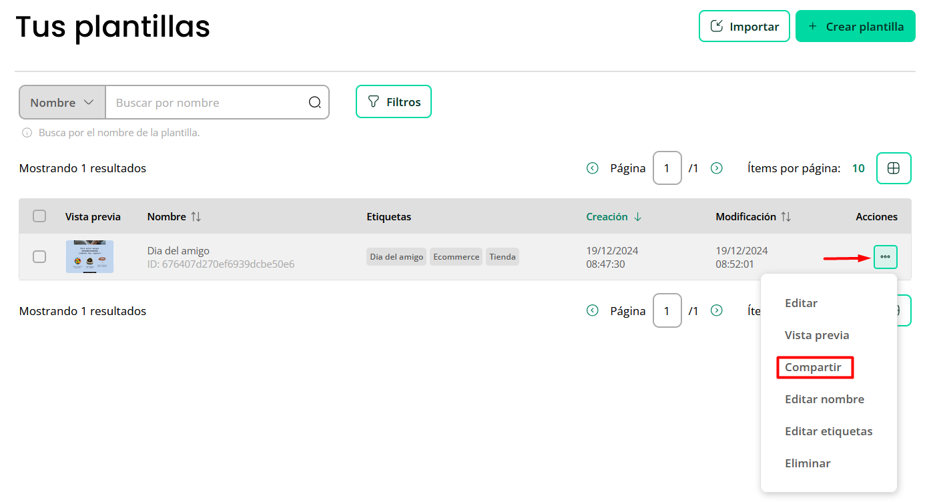Expand the Nombre search-type dropdown
925x502 pixels.
point(63,102)
